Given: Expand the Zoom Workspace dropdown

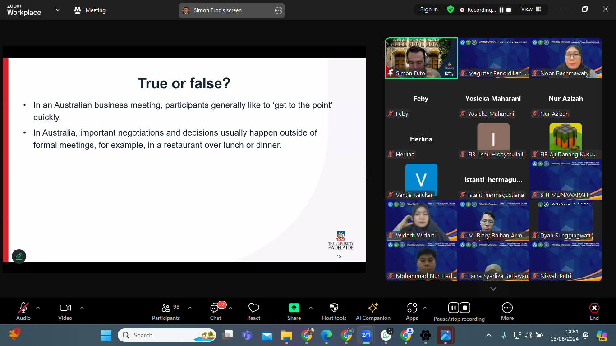Looking at the screenshot, I should tap(57, 9).
